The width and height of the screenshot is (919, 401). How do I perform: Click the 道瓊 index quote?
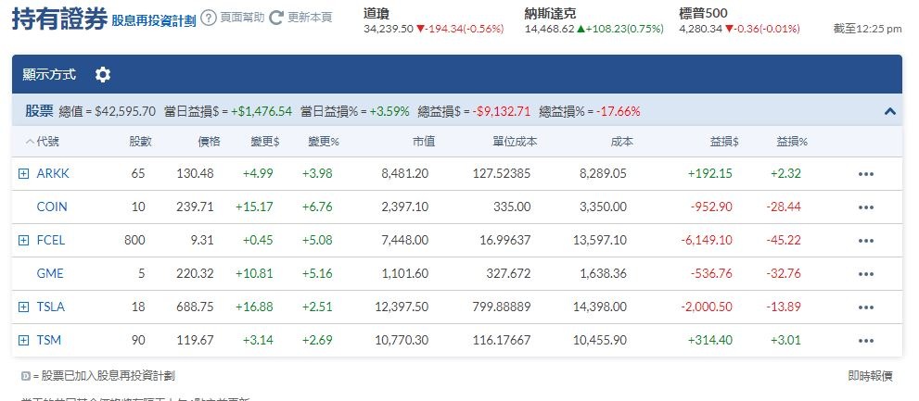pos(433,21)
